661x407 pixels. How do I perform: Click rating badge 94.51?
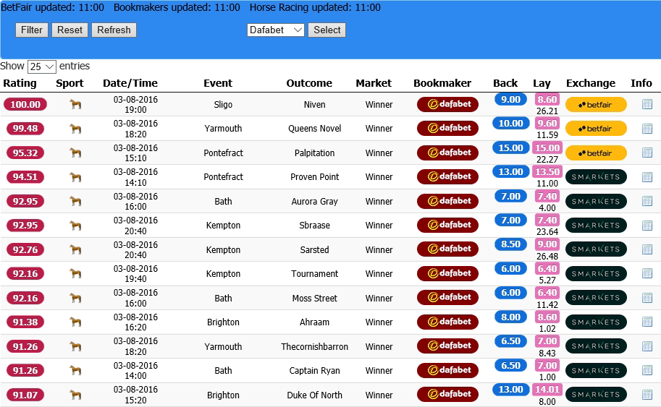[25, 177]
